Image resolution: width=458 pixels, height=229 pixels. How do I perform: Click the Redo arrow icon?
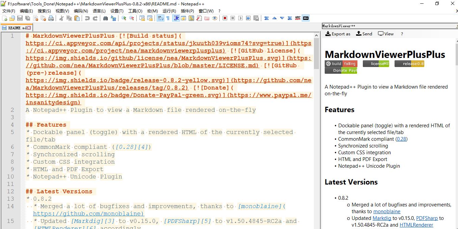(95, 18)
